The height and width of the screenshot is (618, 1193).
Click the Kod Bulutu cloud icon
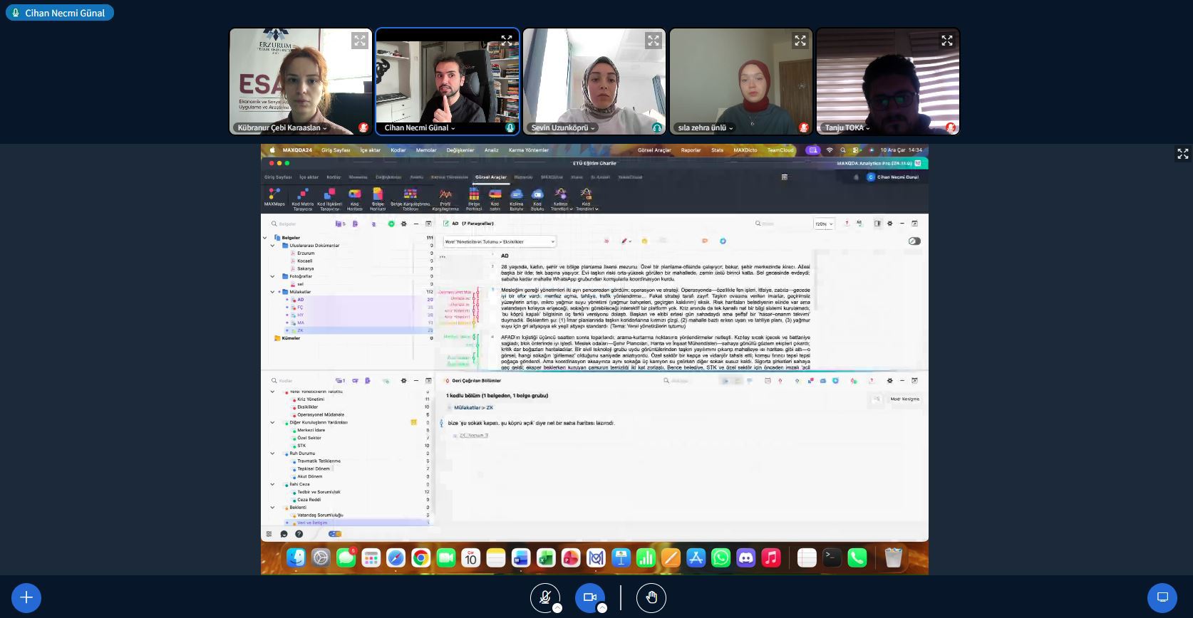[x=537, y=197]
